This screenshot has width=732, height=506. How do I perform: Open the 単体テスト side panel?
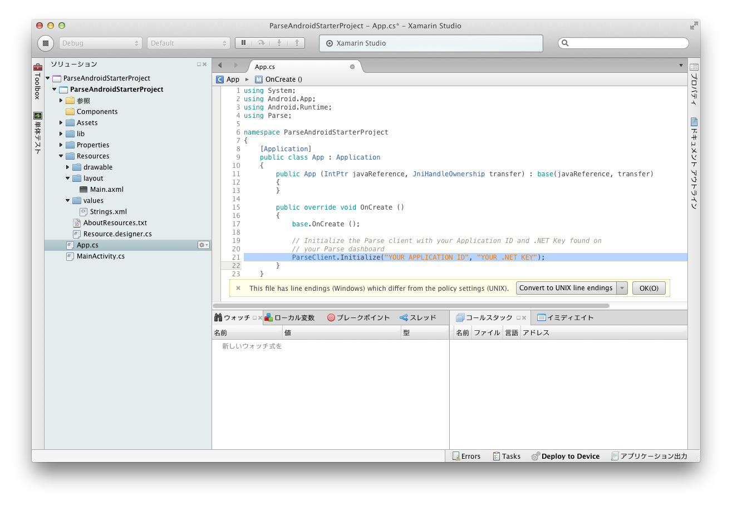point(38,133)
